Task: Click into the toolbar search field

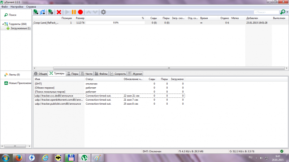Action: tap(266, 12)
